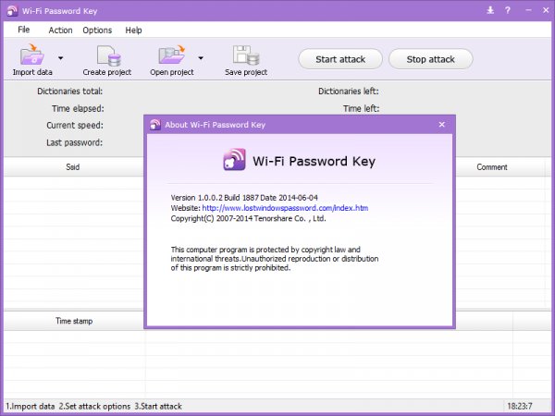Click the 'Dictionaries total:' label
Screen dimensions: 555x416
tap(69, 92)
